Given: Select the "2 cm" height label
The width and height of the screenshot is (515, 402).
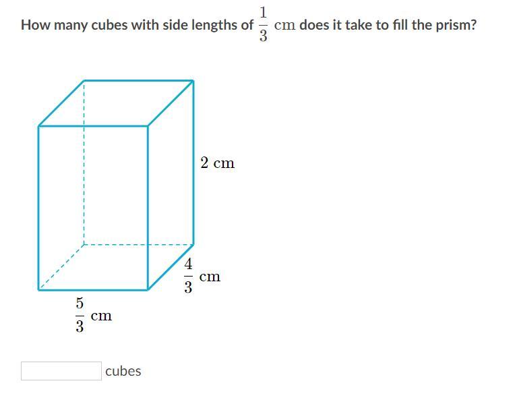Looking at the screenshot, I should (217, 163).
